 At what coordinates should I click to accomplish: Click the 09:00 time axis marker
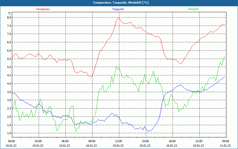[x=92, y=141]
